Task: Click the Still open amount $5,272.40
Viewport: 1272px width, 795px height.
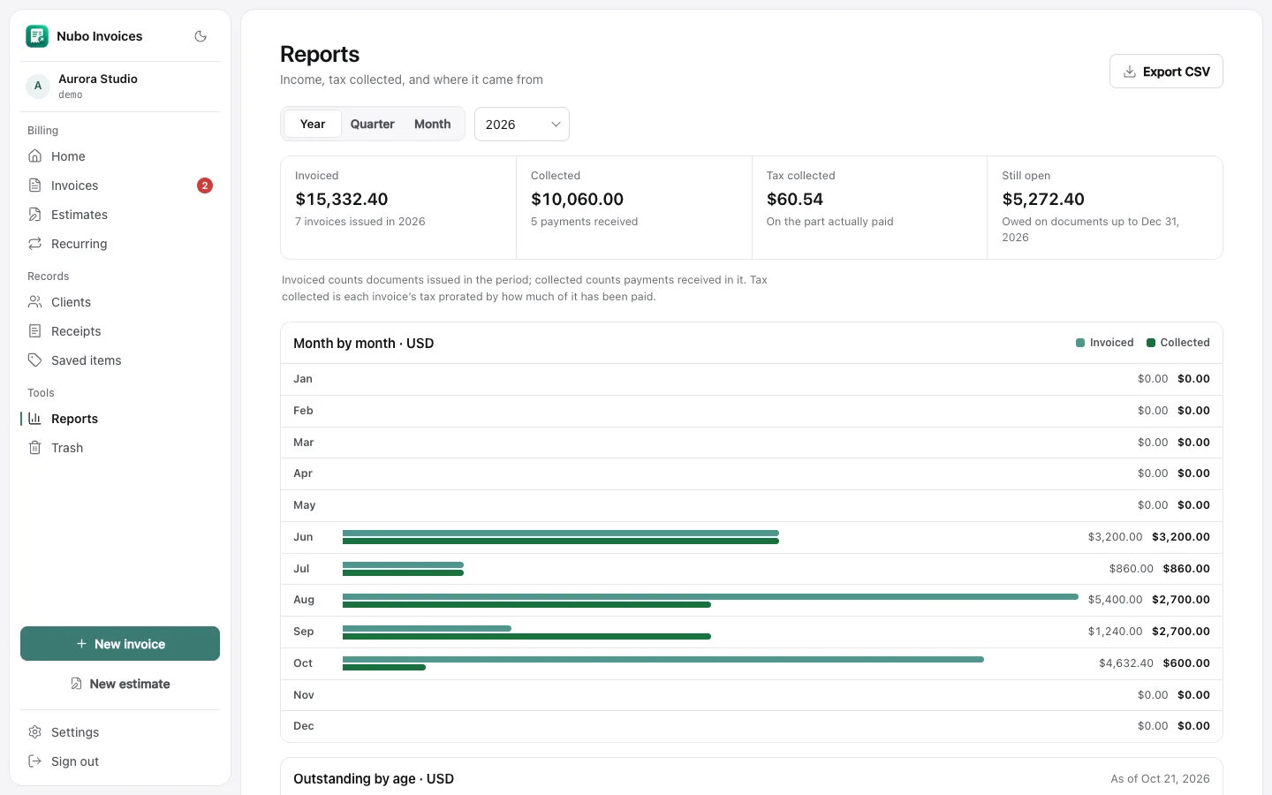Action: tap(1043, 200)
